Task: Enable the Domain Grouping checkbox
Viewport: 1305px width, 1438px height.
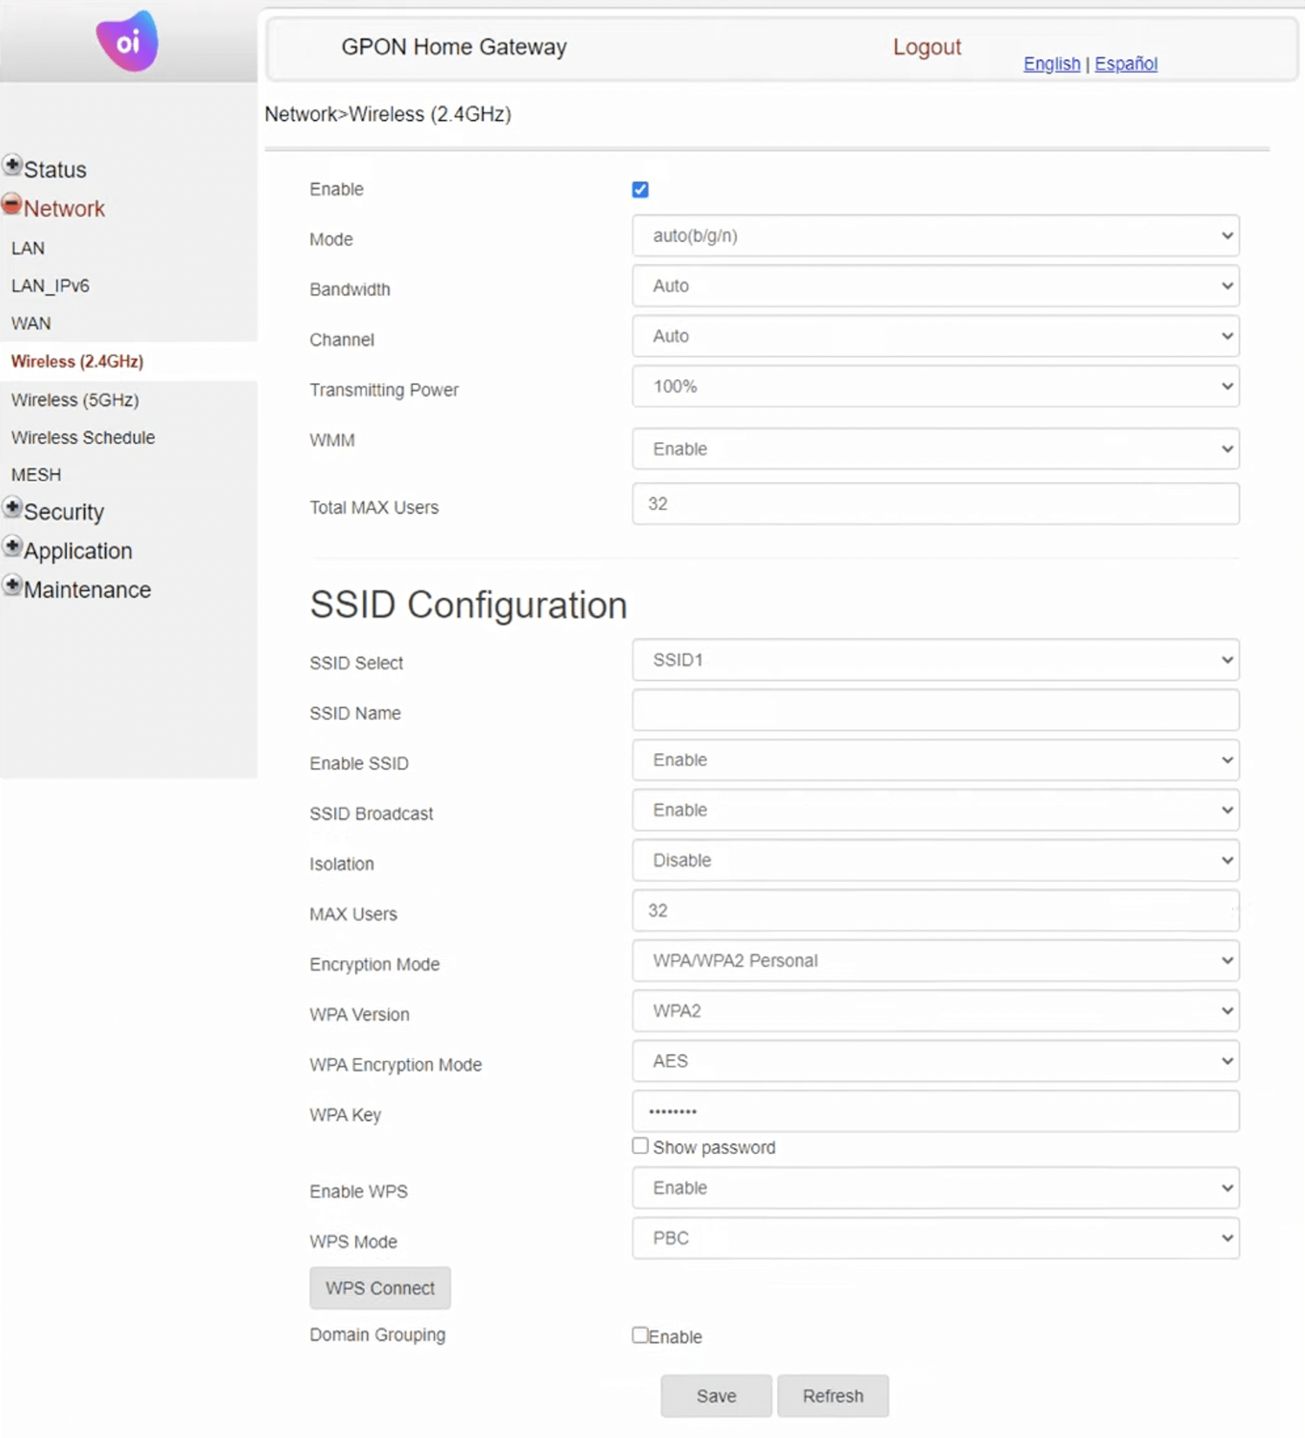Action: coord(640,1335)
